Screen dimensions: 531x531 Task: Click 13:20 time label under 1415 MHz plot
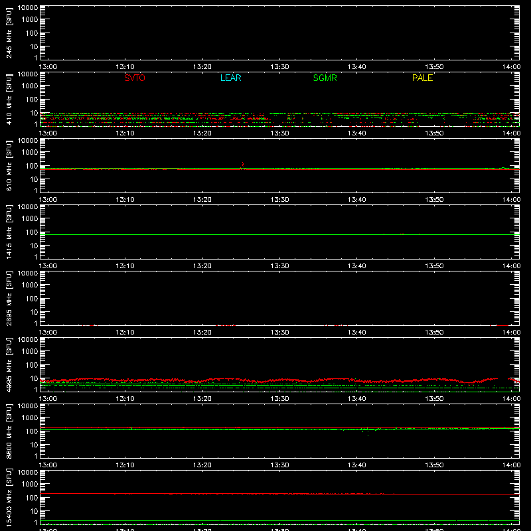(202, 266)
